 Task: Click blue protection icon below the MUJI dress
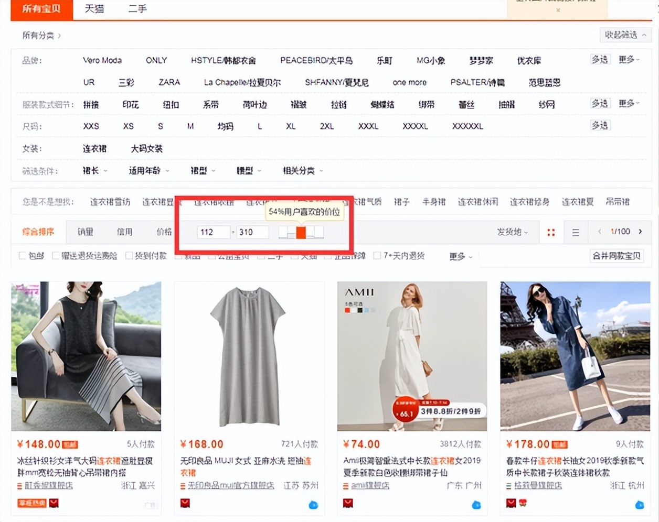point(313,505)
